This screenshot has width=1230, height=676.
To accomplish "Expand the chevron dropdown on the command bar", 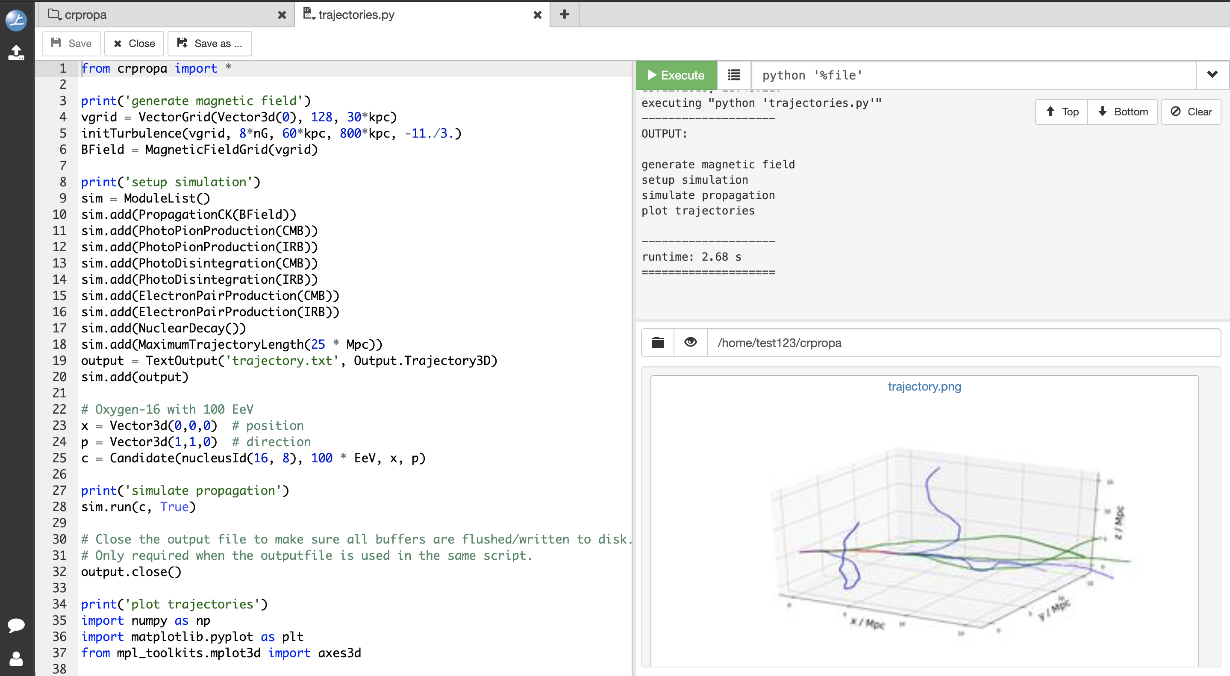I will pos(1212,74).
